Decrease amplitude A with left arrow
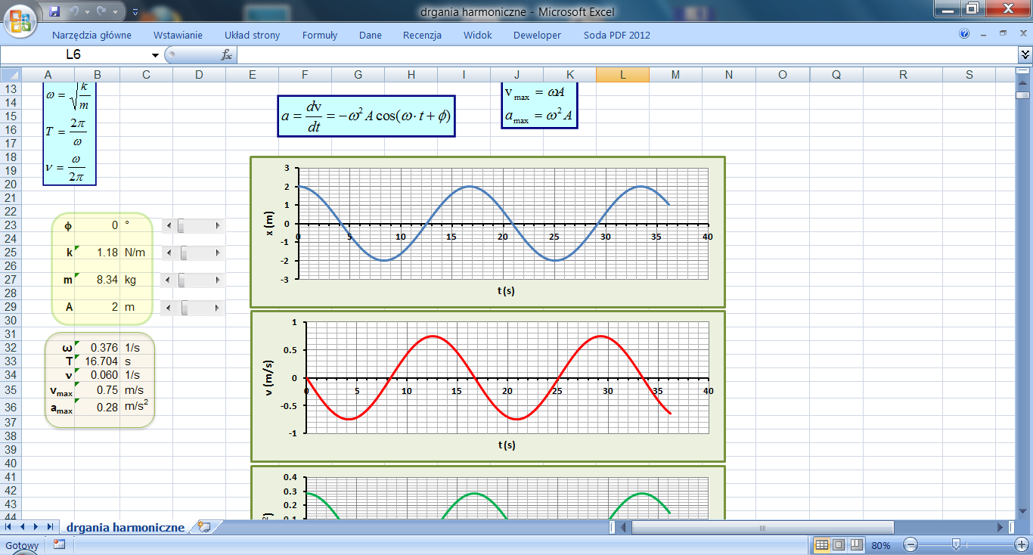 point(169,308)
